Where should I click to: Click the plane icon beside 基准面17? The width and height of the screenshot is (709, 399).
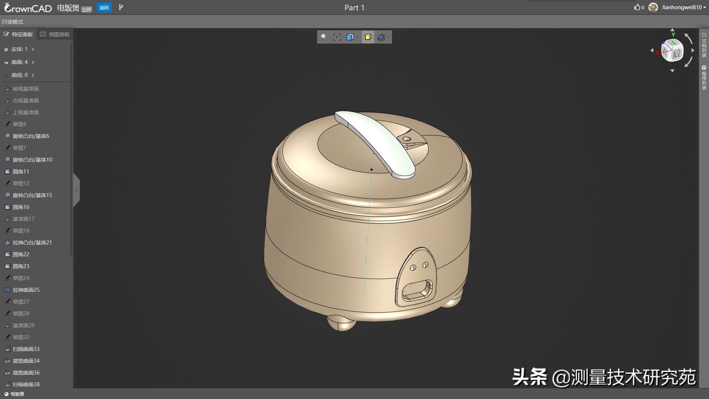pyautogui.click(x=7, y=219)
